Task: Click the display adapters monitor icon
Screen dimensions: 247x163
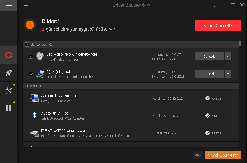Action: pos(35,98)
